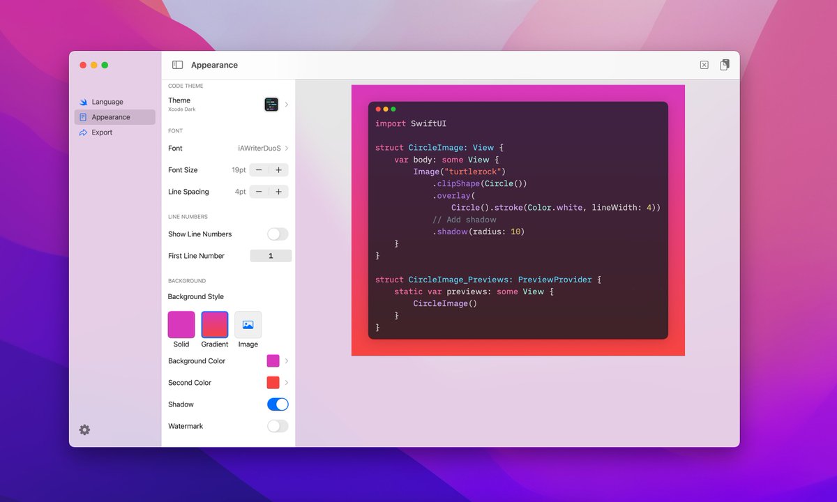Screen dimensions: 837x502
Task: Click the First Line Number field
Action: [271, 256]
